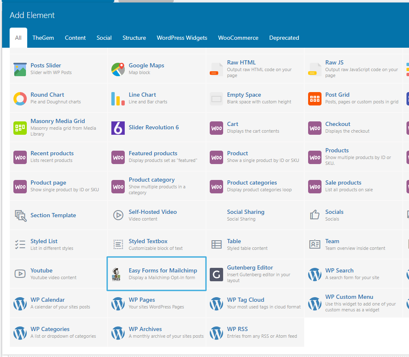Screen dimensions: 409x357
Task: Pick the Gutenberg Editor G icon
Action: click(x=216, y=274)
